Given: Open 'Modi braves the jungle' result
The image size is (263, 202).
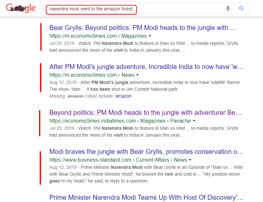Looking at the screenshot, I should click(146, 152).
